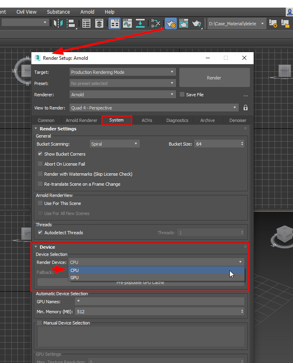The image size is (293, 363).
Task: Open the Civil View menu
Action: pyautogui.click(x=27, y=12)
